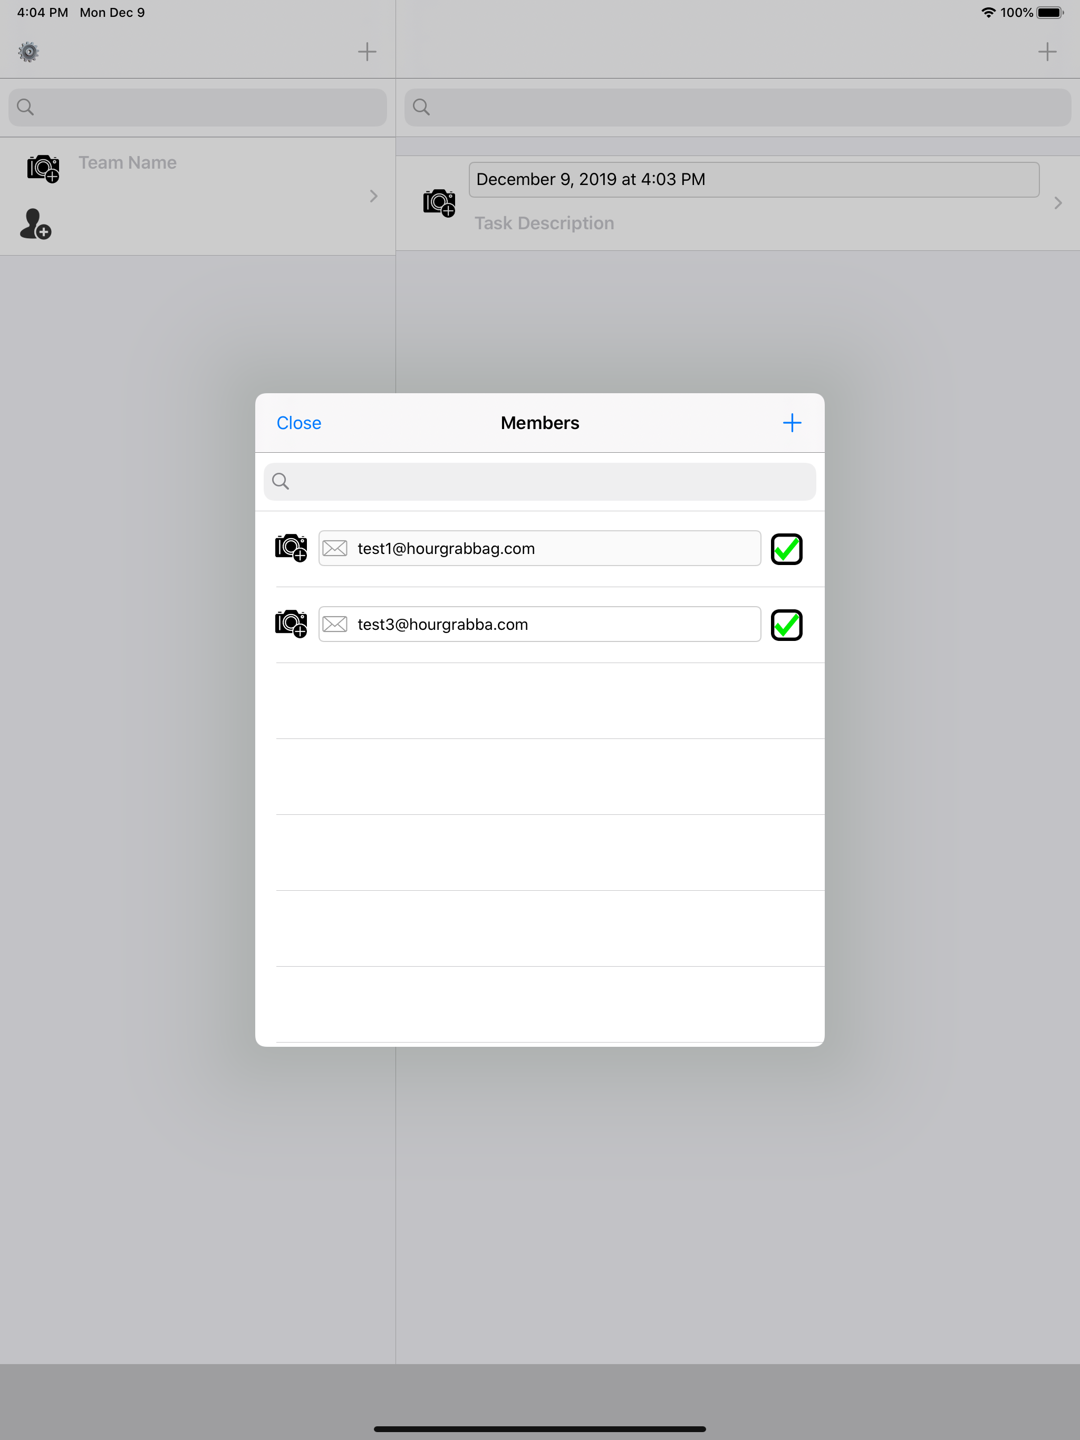This screenshot has height=1440, width=1080.
Task: Tap camera icon for test3@hourgrabba.com
Action: click(x=291, y=624)
